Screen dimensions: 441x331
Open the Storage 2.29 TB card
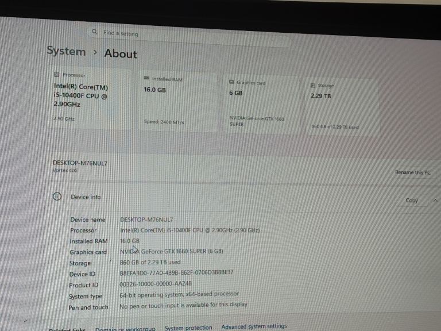[343, 107]
